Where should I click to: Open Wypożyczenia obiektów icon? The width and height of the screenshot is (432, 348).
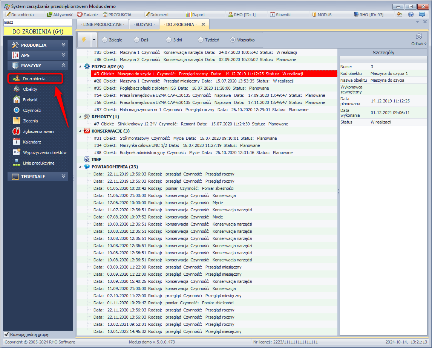click(16, 153)
